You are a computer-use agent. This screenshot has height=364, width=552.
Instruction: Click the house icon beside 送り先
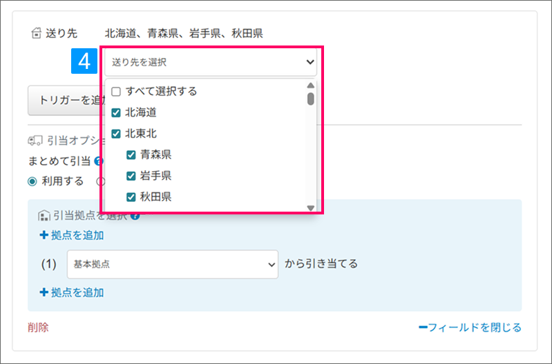tap(37, 33)
